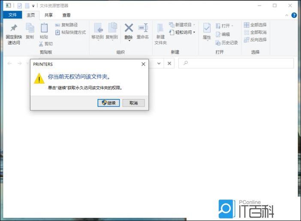Click the Rename (重命名) icon

click(x=143, y=28)
